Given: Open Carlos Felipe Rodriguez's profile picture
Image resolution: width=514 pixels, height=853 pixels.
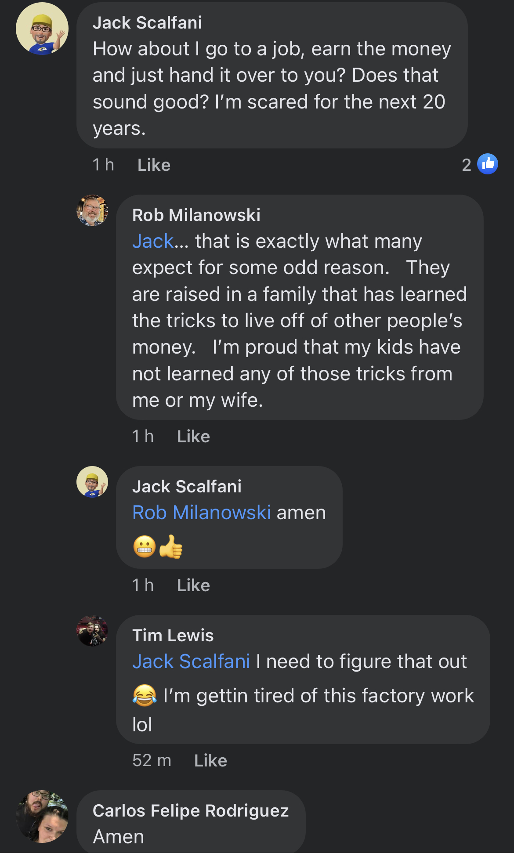Looking at the screenshot, I should click(42, 817).
